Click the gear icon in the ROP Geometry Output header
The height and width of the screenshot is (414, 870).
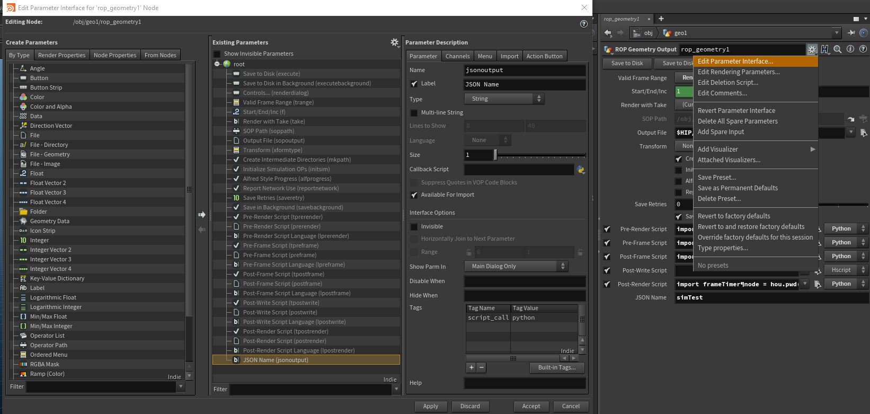click(812, 49)
